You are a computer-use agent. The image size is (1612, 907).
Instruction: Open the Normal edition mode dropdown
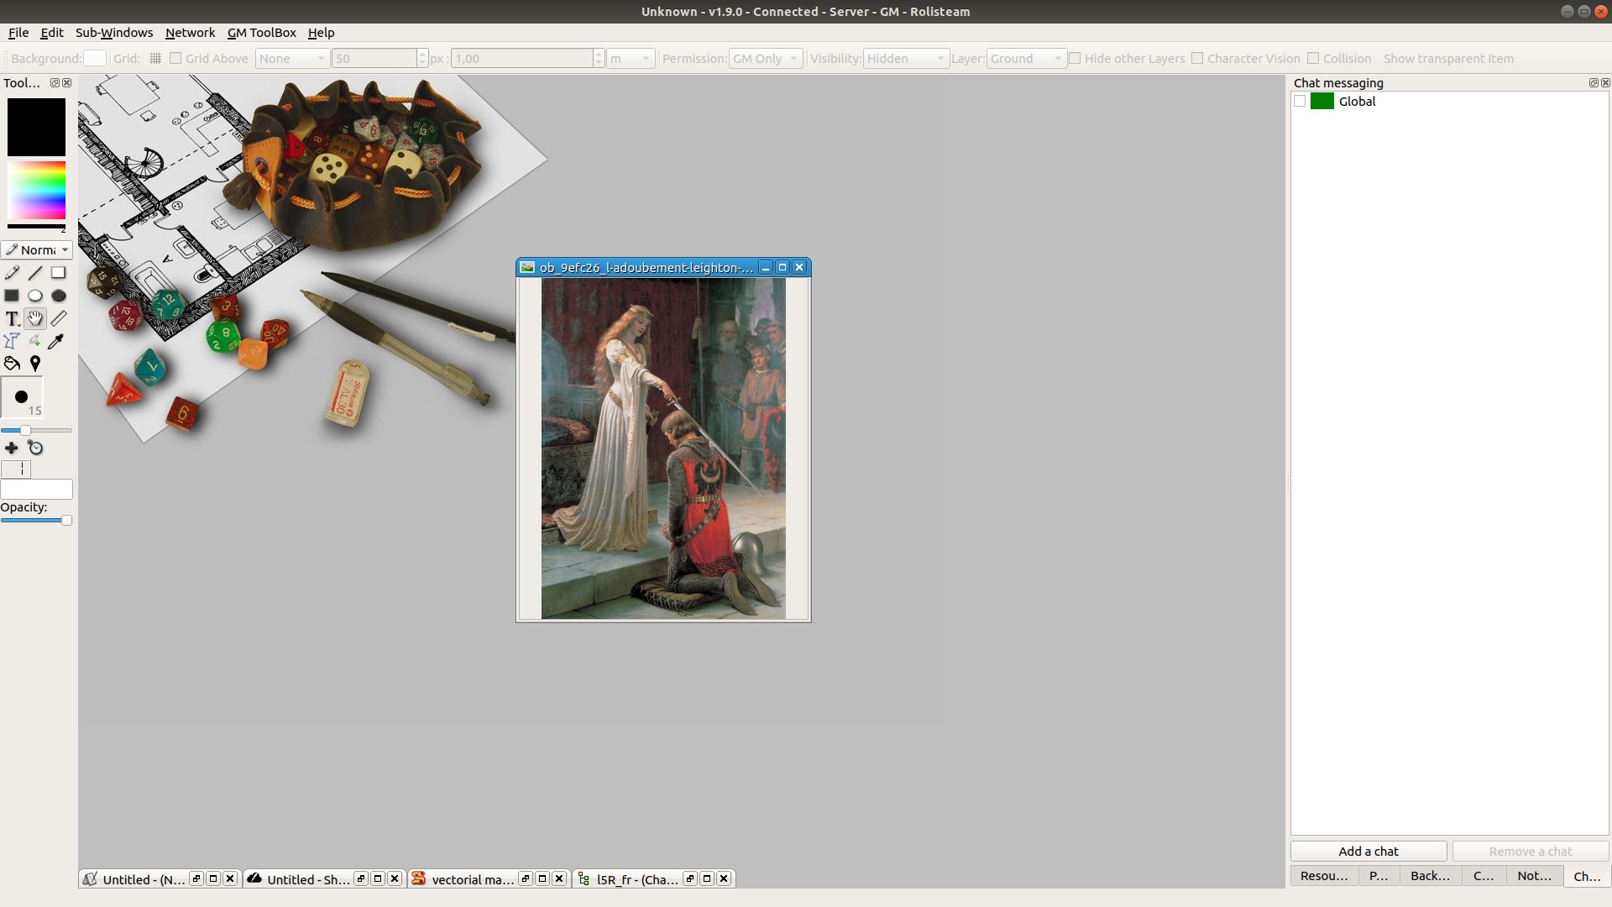coord(36,250)
